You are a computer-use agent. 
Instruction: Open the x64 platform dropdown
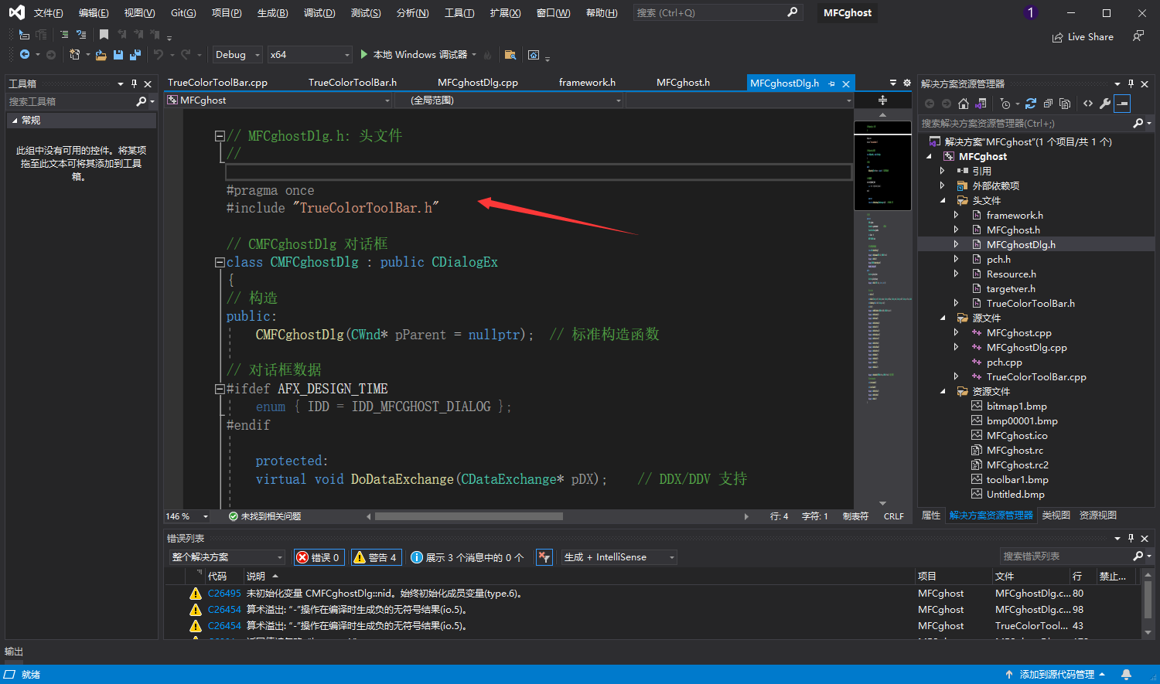309,55
